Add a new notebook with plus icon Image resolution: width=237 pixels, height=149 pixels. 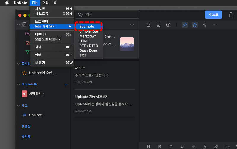point(66,85)
